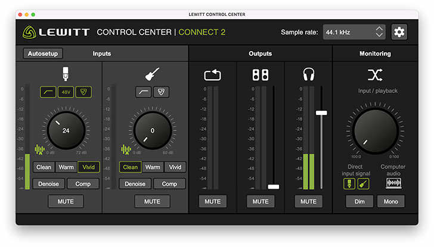Select Vivid preamp mode for guitar
This screenshot has width=434, height=247.
click(174, 167)
